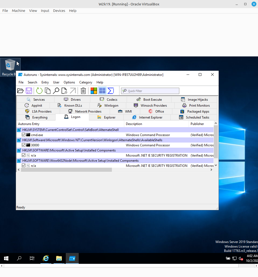Click the Find magnifier toolbar icon

[56, 91]
